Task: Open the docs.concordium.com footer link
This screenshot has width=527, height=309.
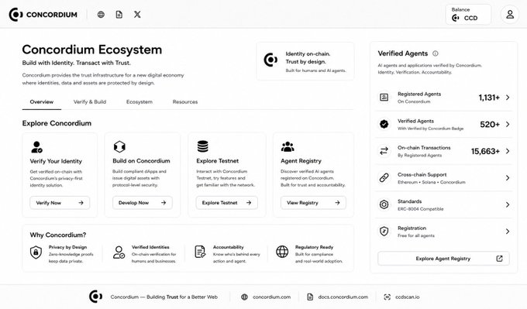Action: [x=337, y=297]
